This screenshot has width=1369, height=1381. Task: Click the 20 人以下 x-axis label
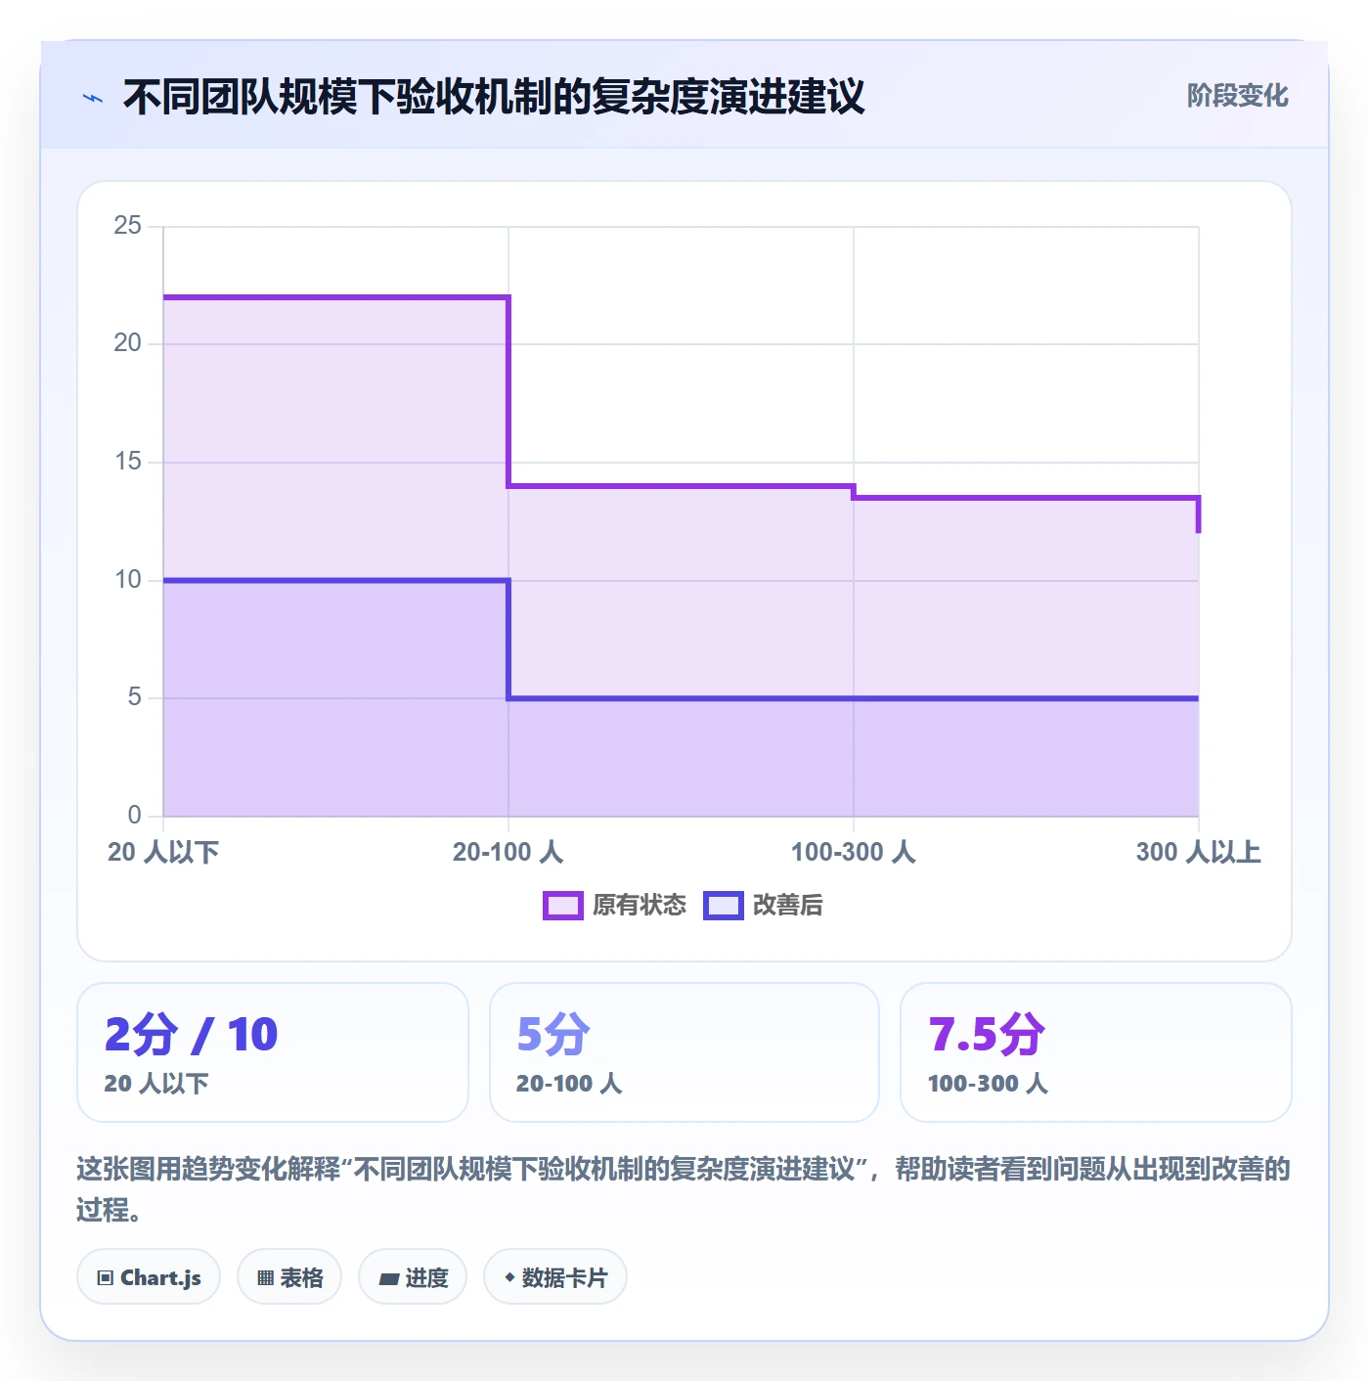pos(163,852)
